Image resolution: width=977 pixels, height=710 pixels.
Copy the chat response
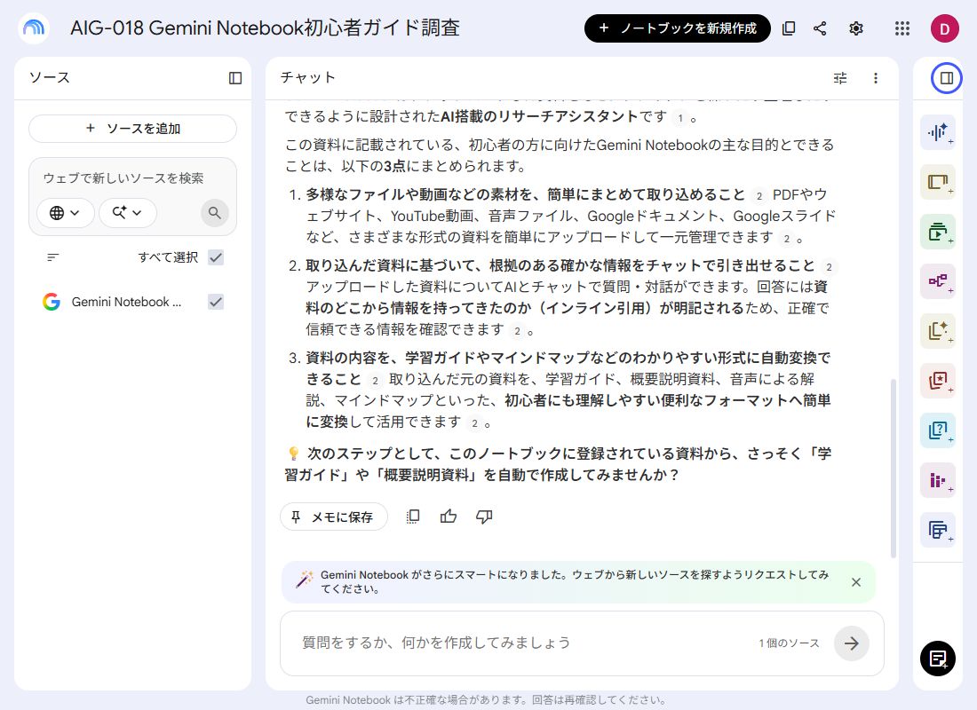[412, 517]
